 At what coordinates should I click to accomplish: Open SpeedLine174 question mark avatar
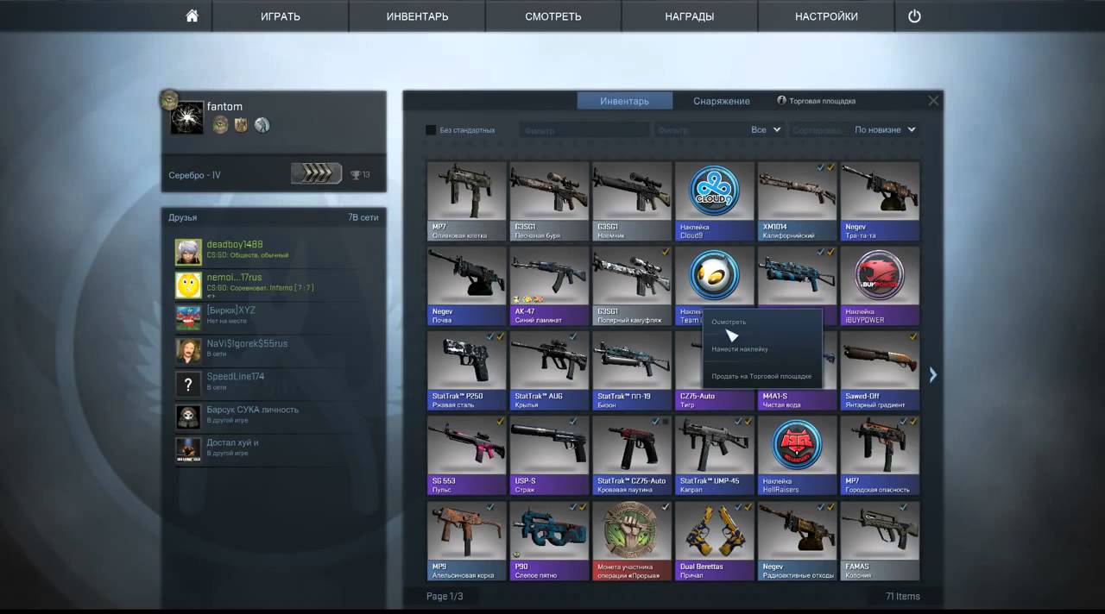pyautogui.click(x=188, y=383)
